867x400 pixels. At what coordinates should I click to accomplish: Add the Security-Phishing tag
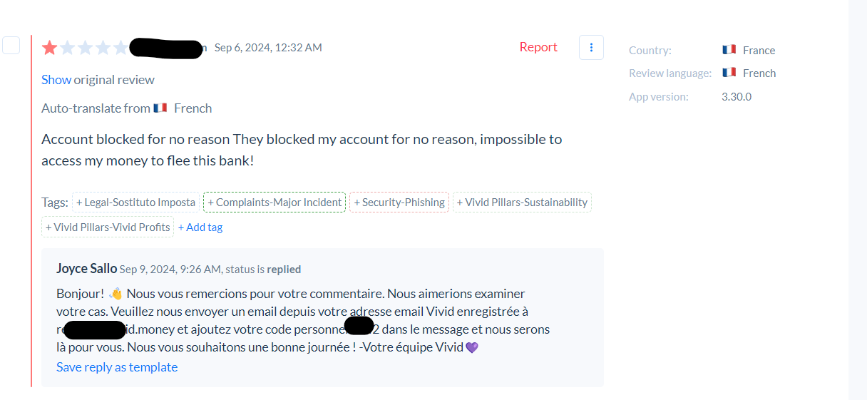[399, 202]
